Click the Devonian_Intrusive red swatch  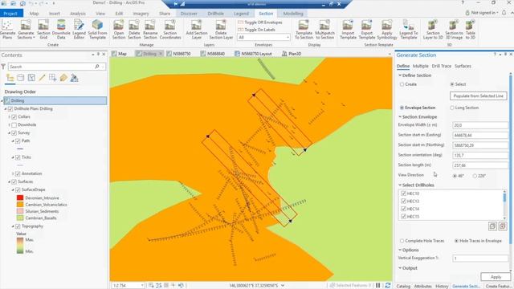(x=20, y=197)
